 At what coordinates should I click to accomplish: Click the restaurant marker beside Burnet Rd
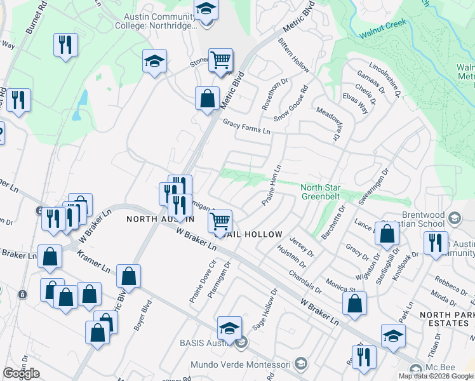click(18, 102)
